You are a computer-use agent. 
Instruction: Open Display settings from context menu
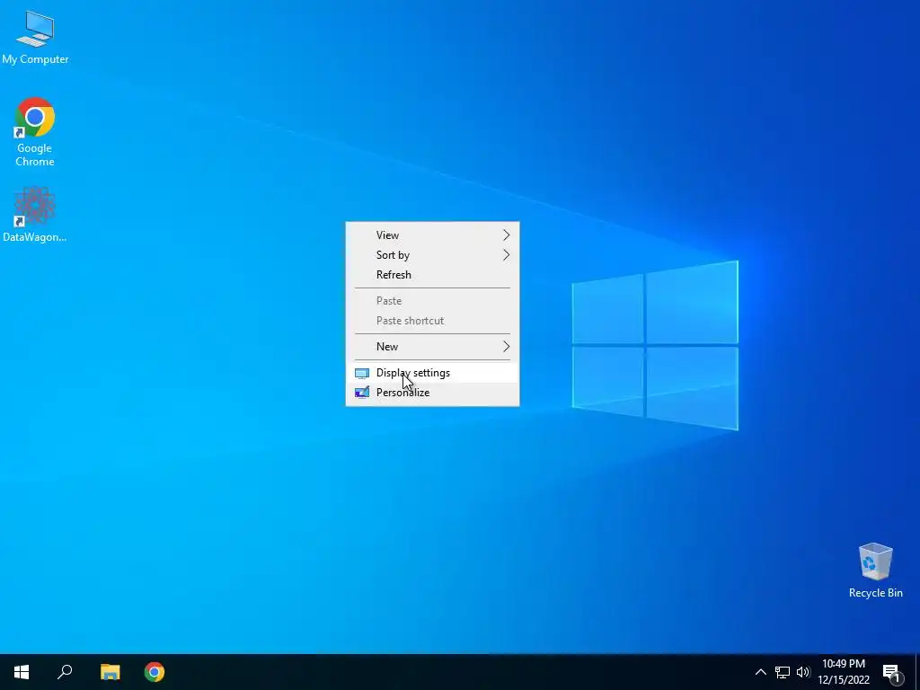[x=432, y=373]
